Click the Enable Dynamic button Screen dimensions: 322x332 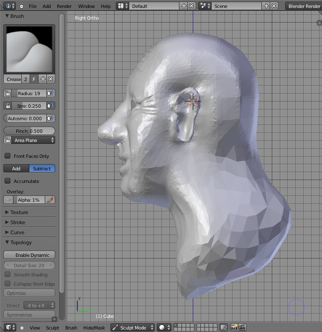point(29,255)
